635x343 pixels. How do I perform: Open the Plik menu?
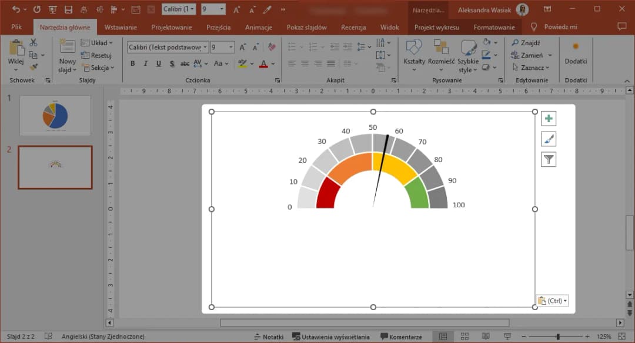tap(16, 27)
